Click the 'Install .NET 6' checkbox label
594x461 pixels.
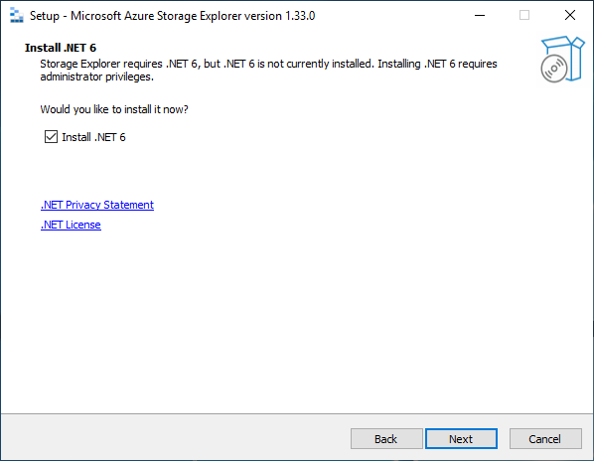93,137
